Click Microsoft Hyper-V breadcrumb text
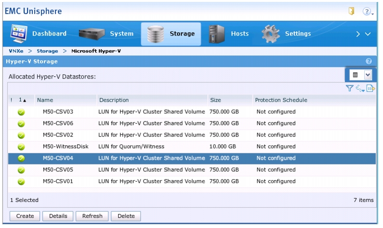Screen dimensions: 383x228 96,51
